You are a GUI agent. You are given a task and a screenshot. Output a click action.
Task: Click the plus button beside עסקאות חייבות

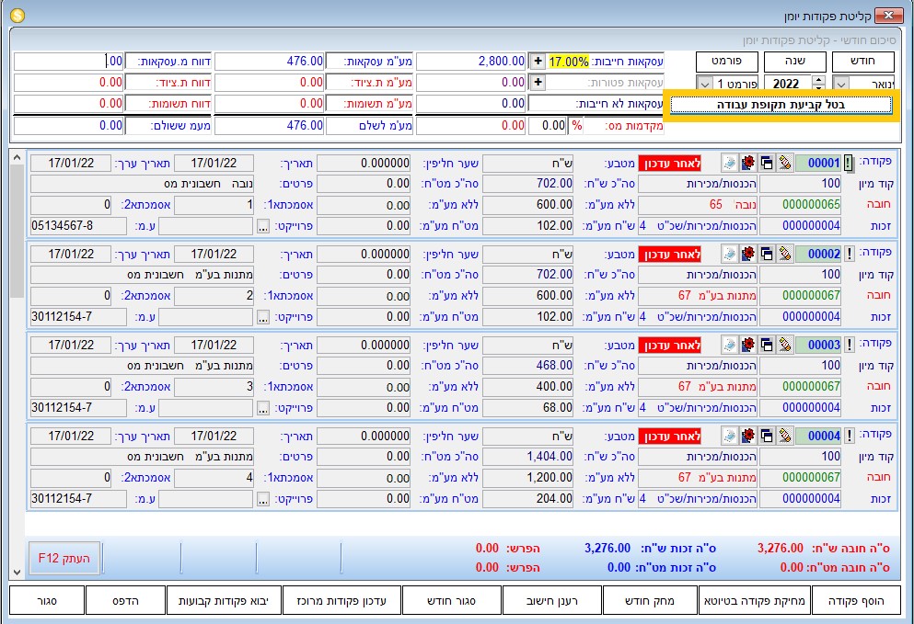pos(538,62)
